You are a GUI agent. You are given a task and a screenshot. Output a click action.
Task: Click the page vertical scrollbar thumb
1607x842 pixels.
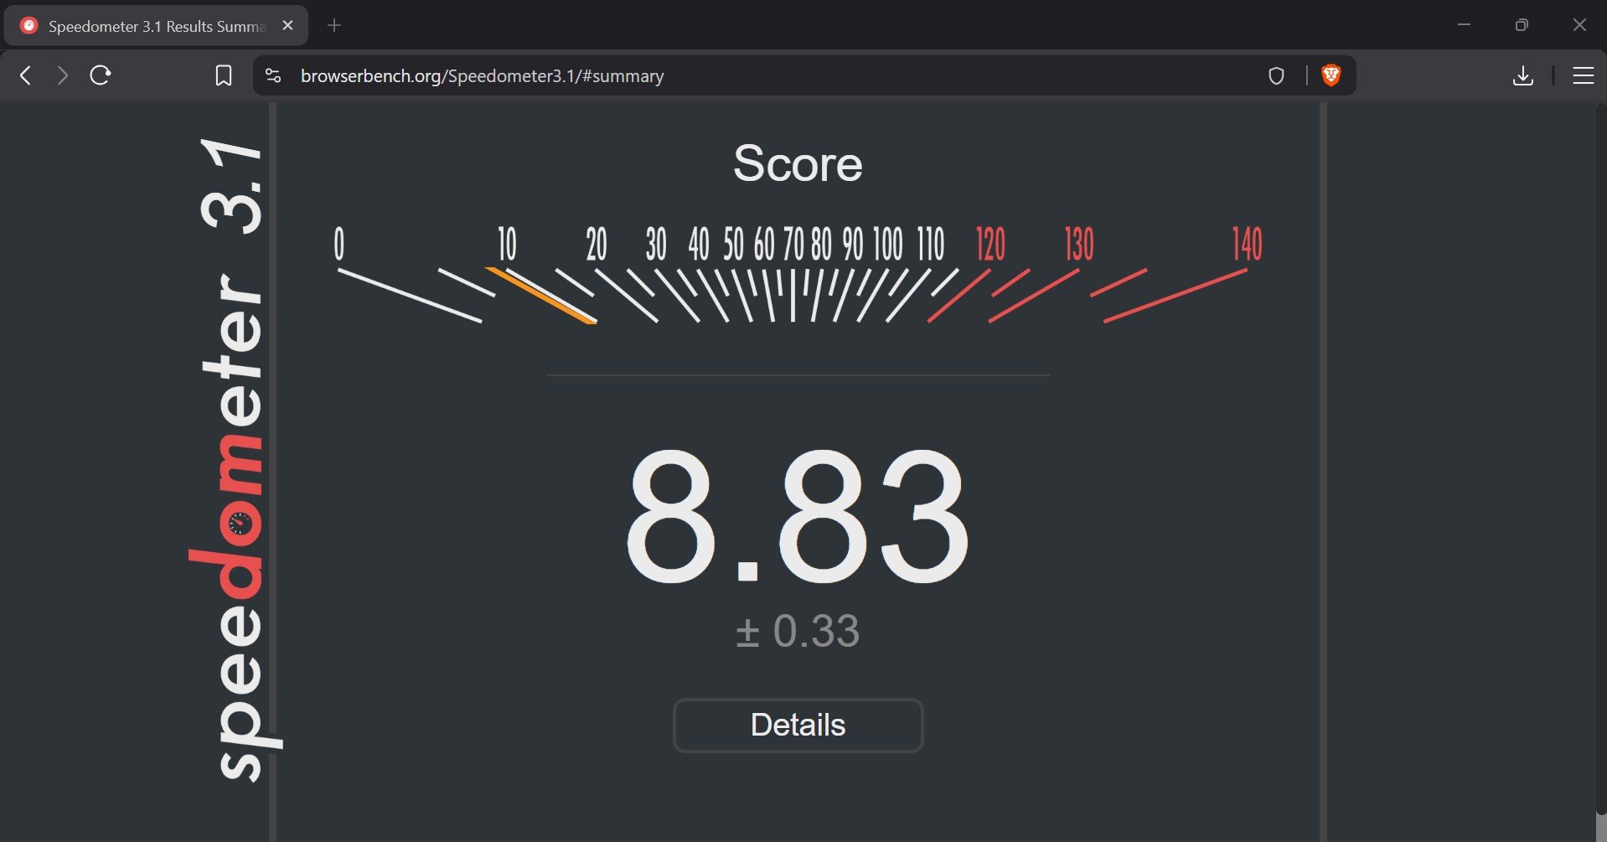(x=1601, y=459)
